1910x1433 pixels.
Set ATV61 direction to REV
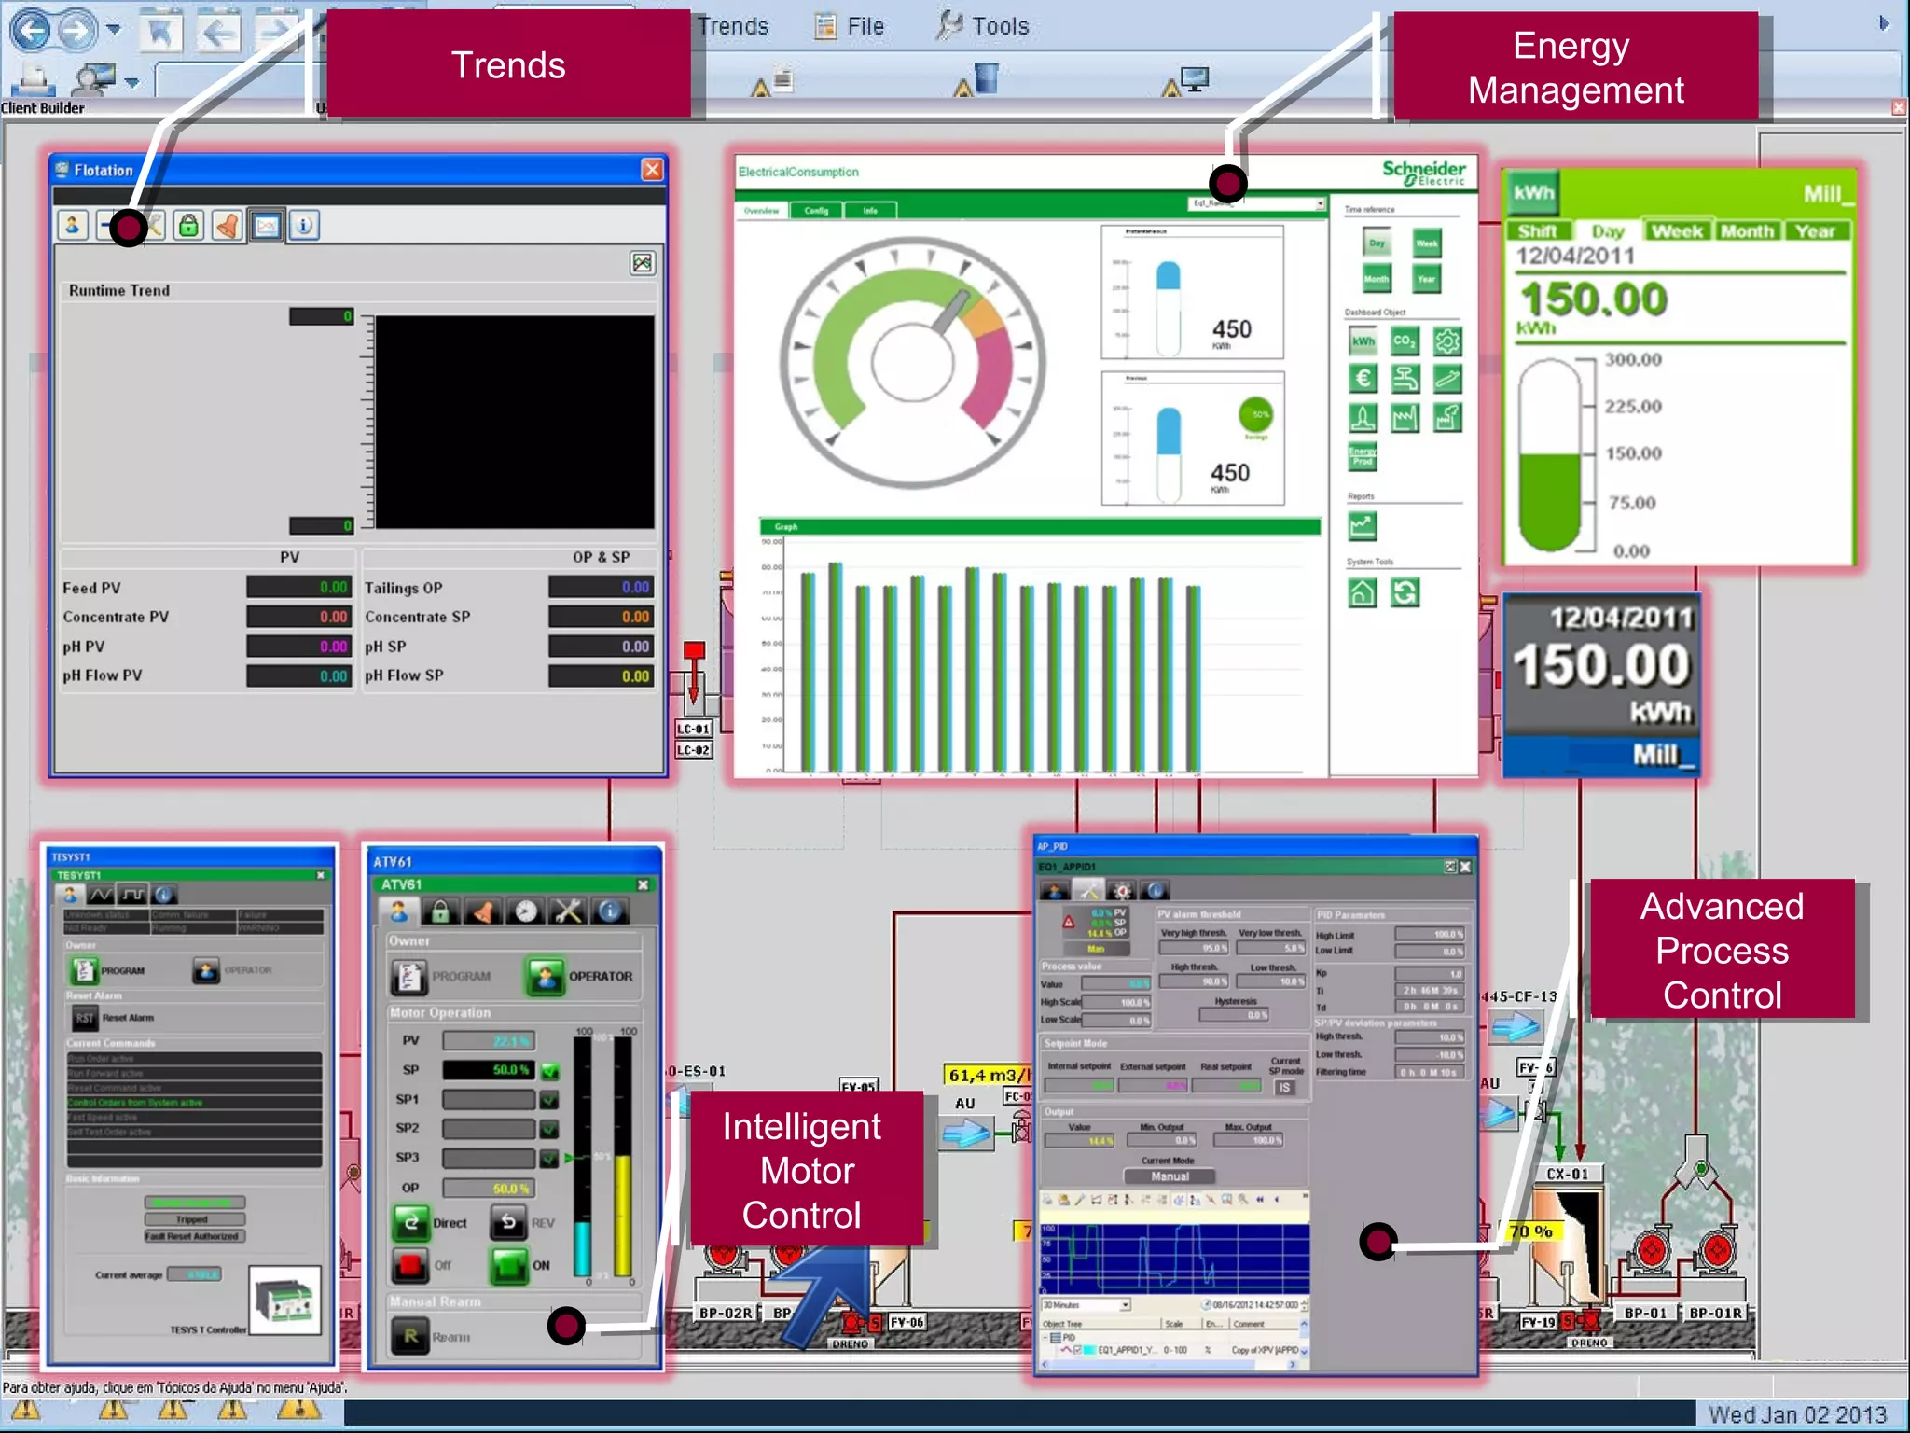coord(508,1223)
